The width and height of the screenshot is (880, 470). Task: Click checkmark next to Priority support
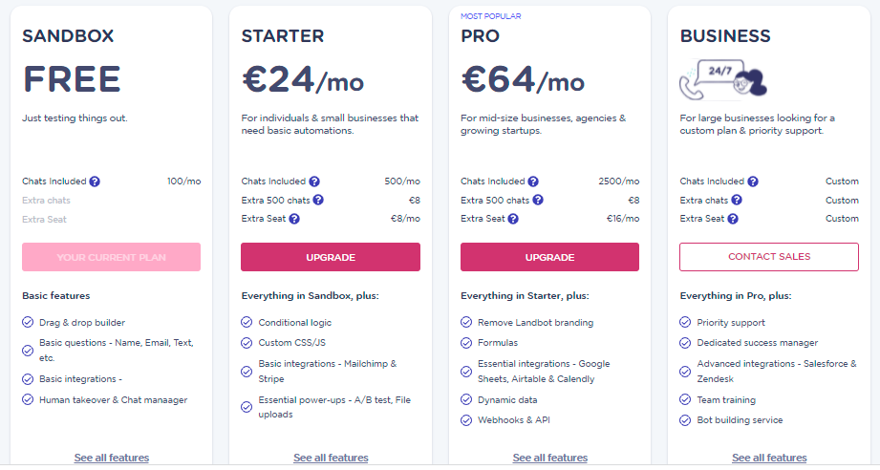[685, 323]
